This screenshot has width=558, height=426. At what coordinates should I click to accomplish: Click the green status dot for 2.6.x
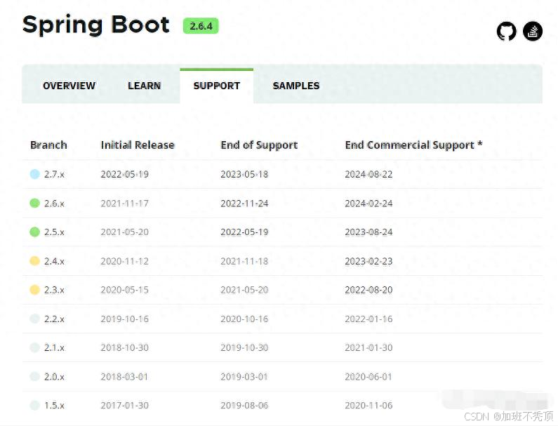pyautogui.click(x=34, y=203)
